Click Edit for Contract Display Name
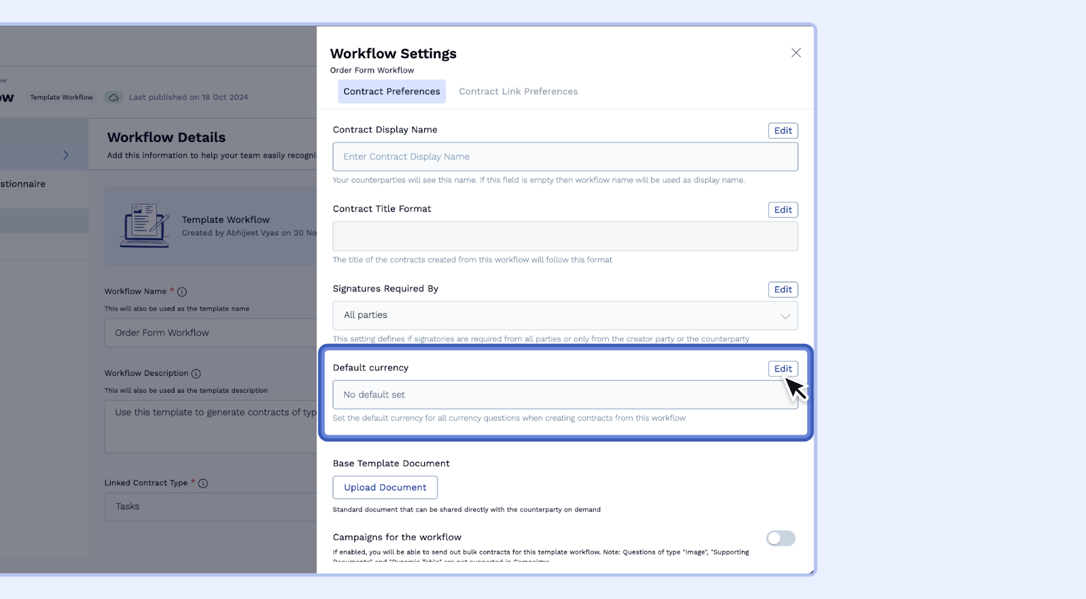1086x599 pixels. [x=783, y=131]
